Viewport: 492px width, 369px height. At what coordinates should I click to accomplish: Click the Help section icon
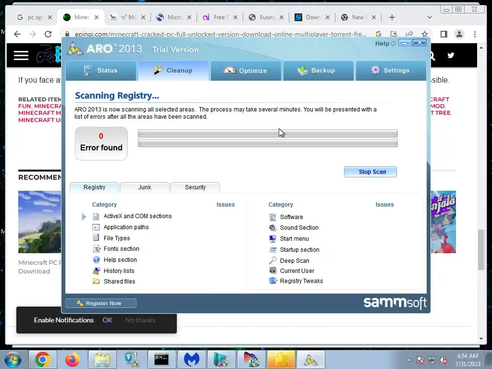click(x=96, y=260)
